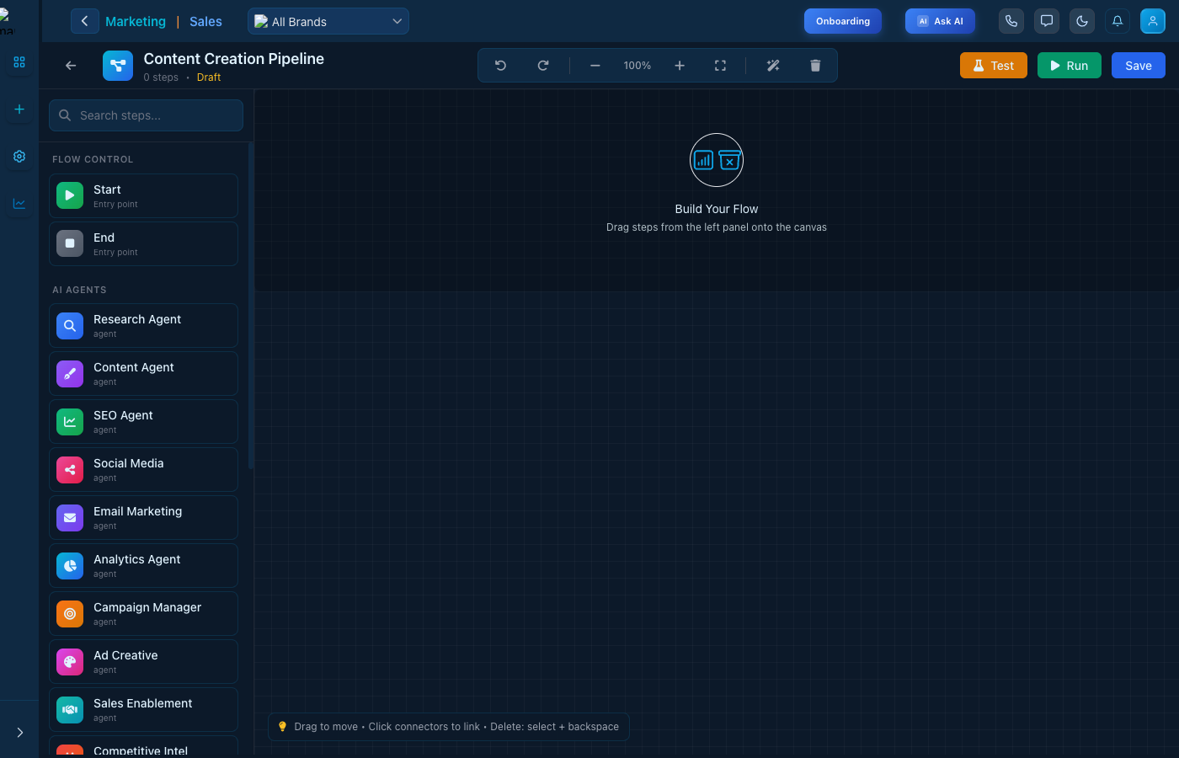Select the End flow control step
The width and height of the screenshot is (1179, 758).
point(143,243)
